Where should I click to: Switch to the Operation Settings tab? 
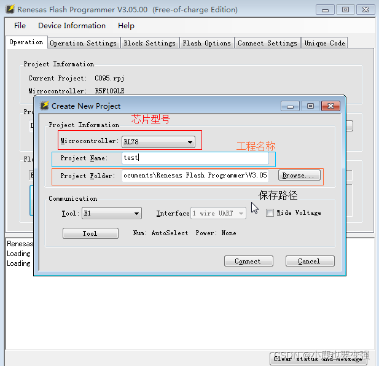pyautogui.click(x=84, y=43)
